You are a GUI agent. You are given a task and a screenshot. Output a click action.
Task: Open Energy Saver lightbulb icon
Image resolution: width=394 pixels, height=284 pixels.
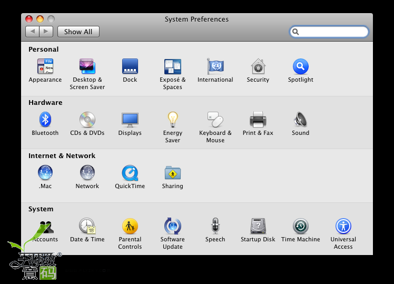click(x=173, y=120)
